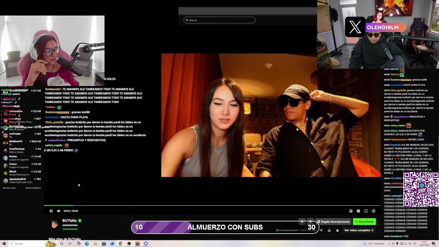Click the Suscribirse button
The image size is (439, 247).
click(x=364, y=222)
